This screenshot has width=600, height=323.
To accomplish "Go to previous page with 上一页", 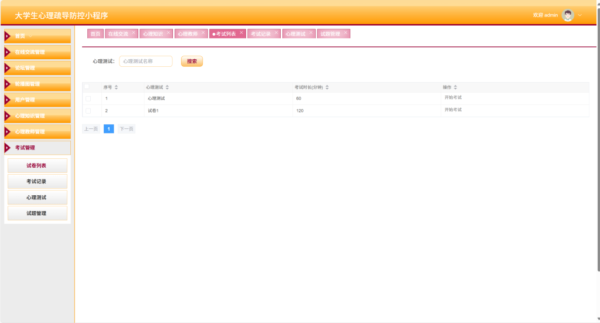I will (91, 129).
